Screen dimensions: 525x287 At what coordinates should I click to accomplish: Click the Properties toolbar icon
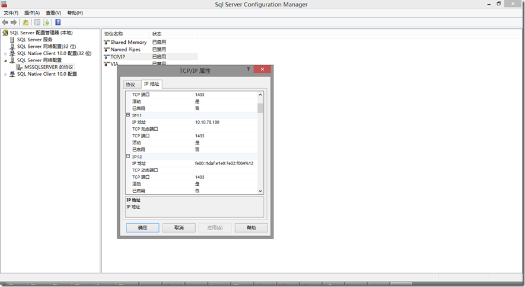(37, 22)
